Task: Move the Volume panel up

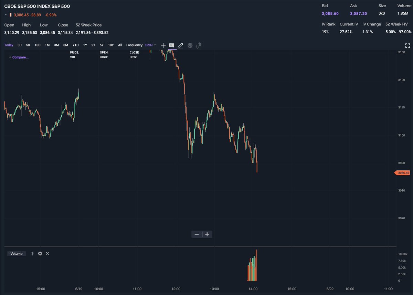Action: tap(32, 253)
